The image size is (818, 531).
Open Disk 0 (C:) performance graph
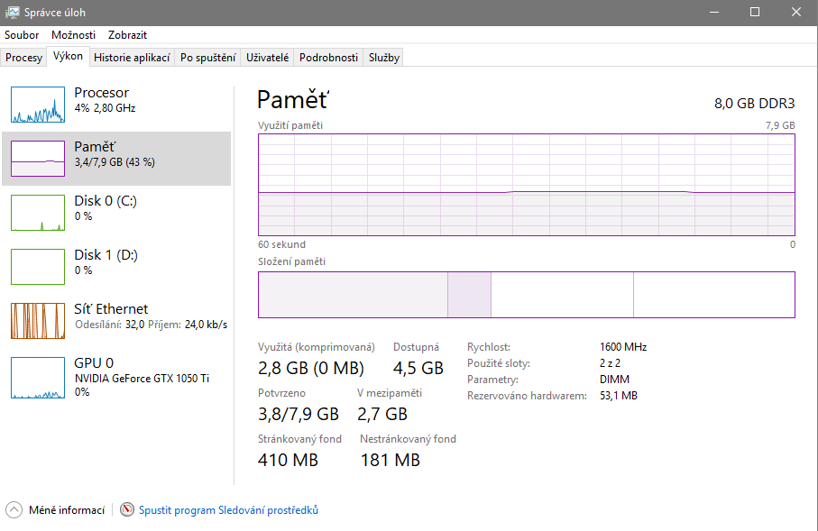(x=38, y=213)
